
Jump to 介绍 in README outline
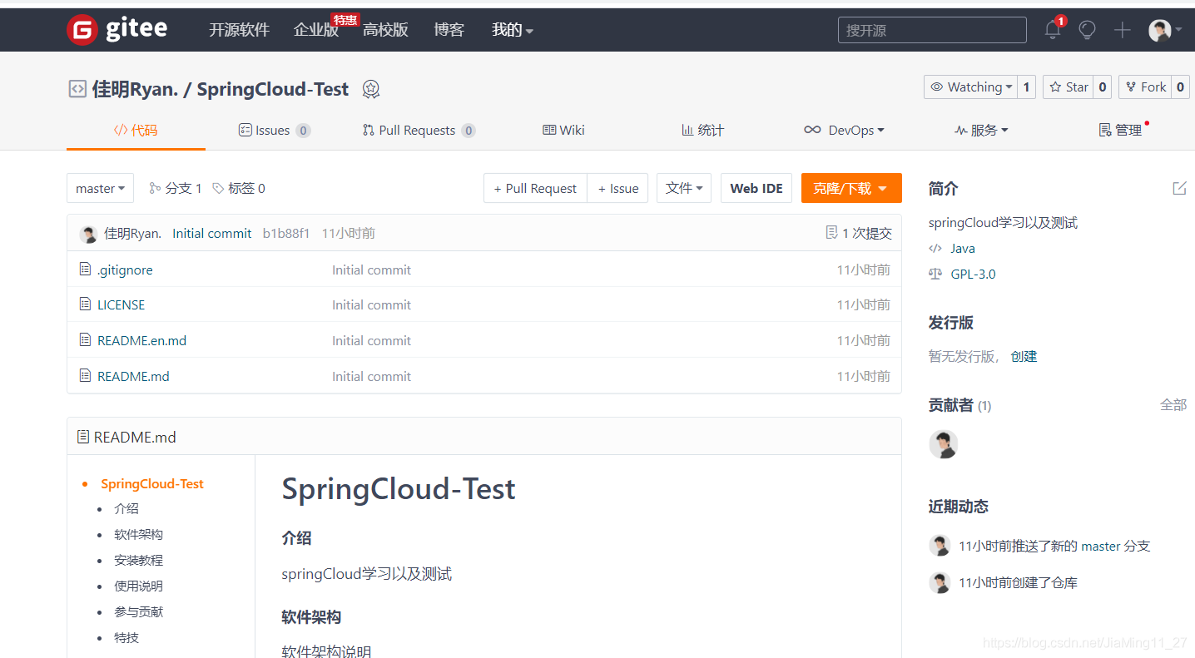(x=126, y=508)
